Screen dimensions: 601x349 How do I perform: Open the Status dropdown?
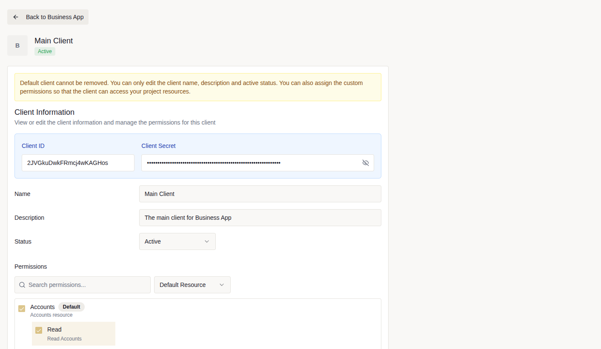pyautogui.click(x=177, y=241)
